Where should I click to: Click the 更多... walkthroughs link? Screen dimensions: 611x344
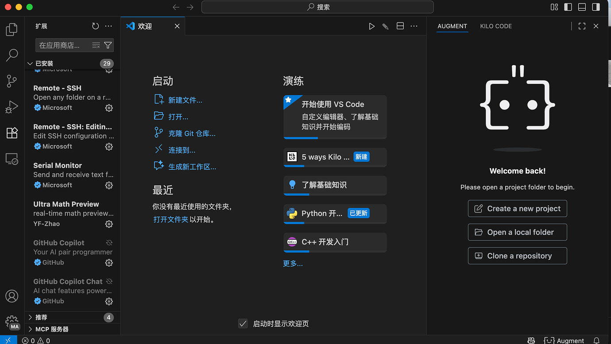[x=293, y=264]
